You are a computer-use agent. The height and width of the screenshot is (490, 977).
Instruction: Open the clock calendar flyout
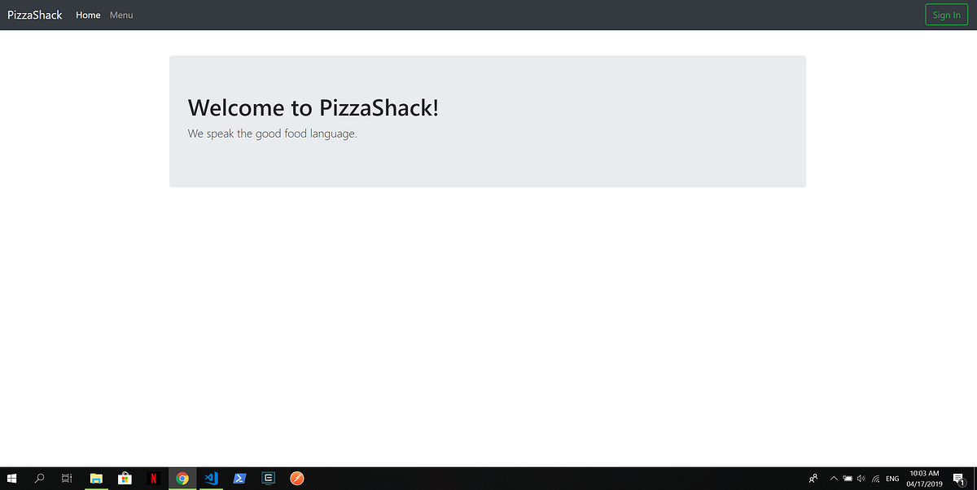point(924,479)
